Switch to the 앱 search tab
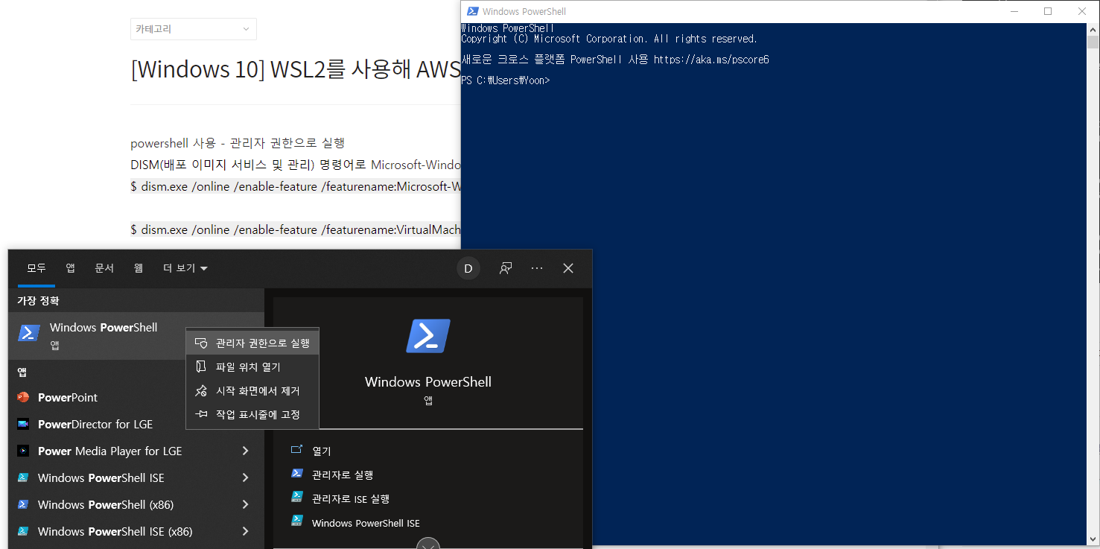Viewport: 1100px width, 549px height. pyautogui.click(x=70, y=268)
